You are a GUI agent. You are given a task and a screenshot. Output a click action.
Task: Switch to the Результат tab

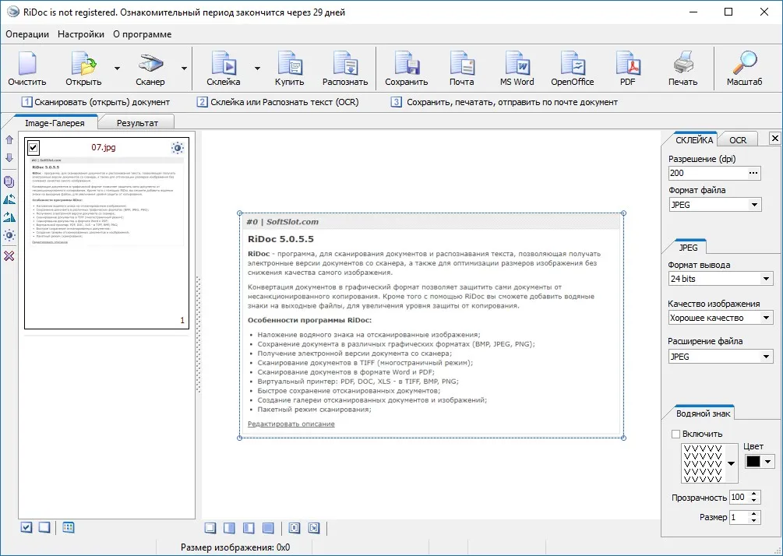point(137,123)
